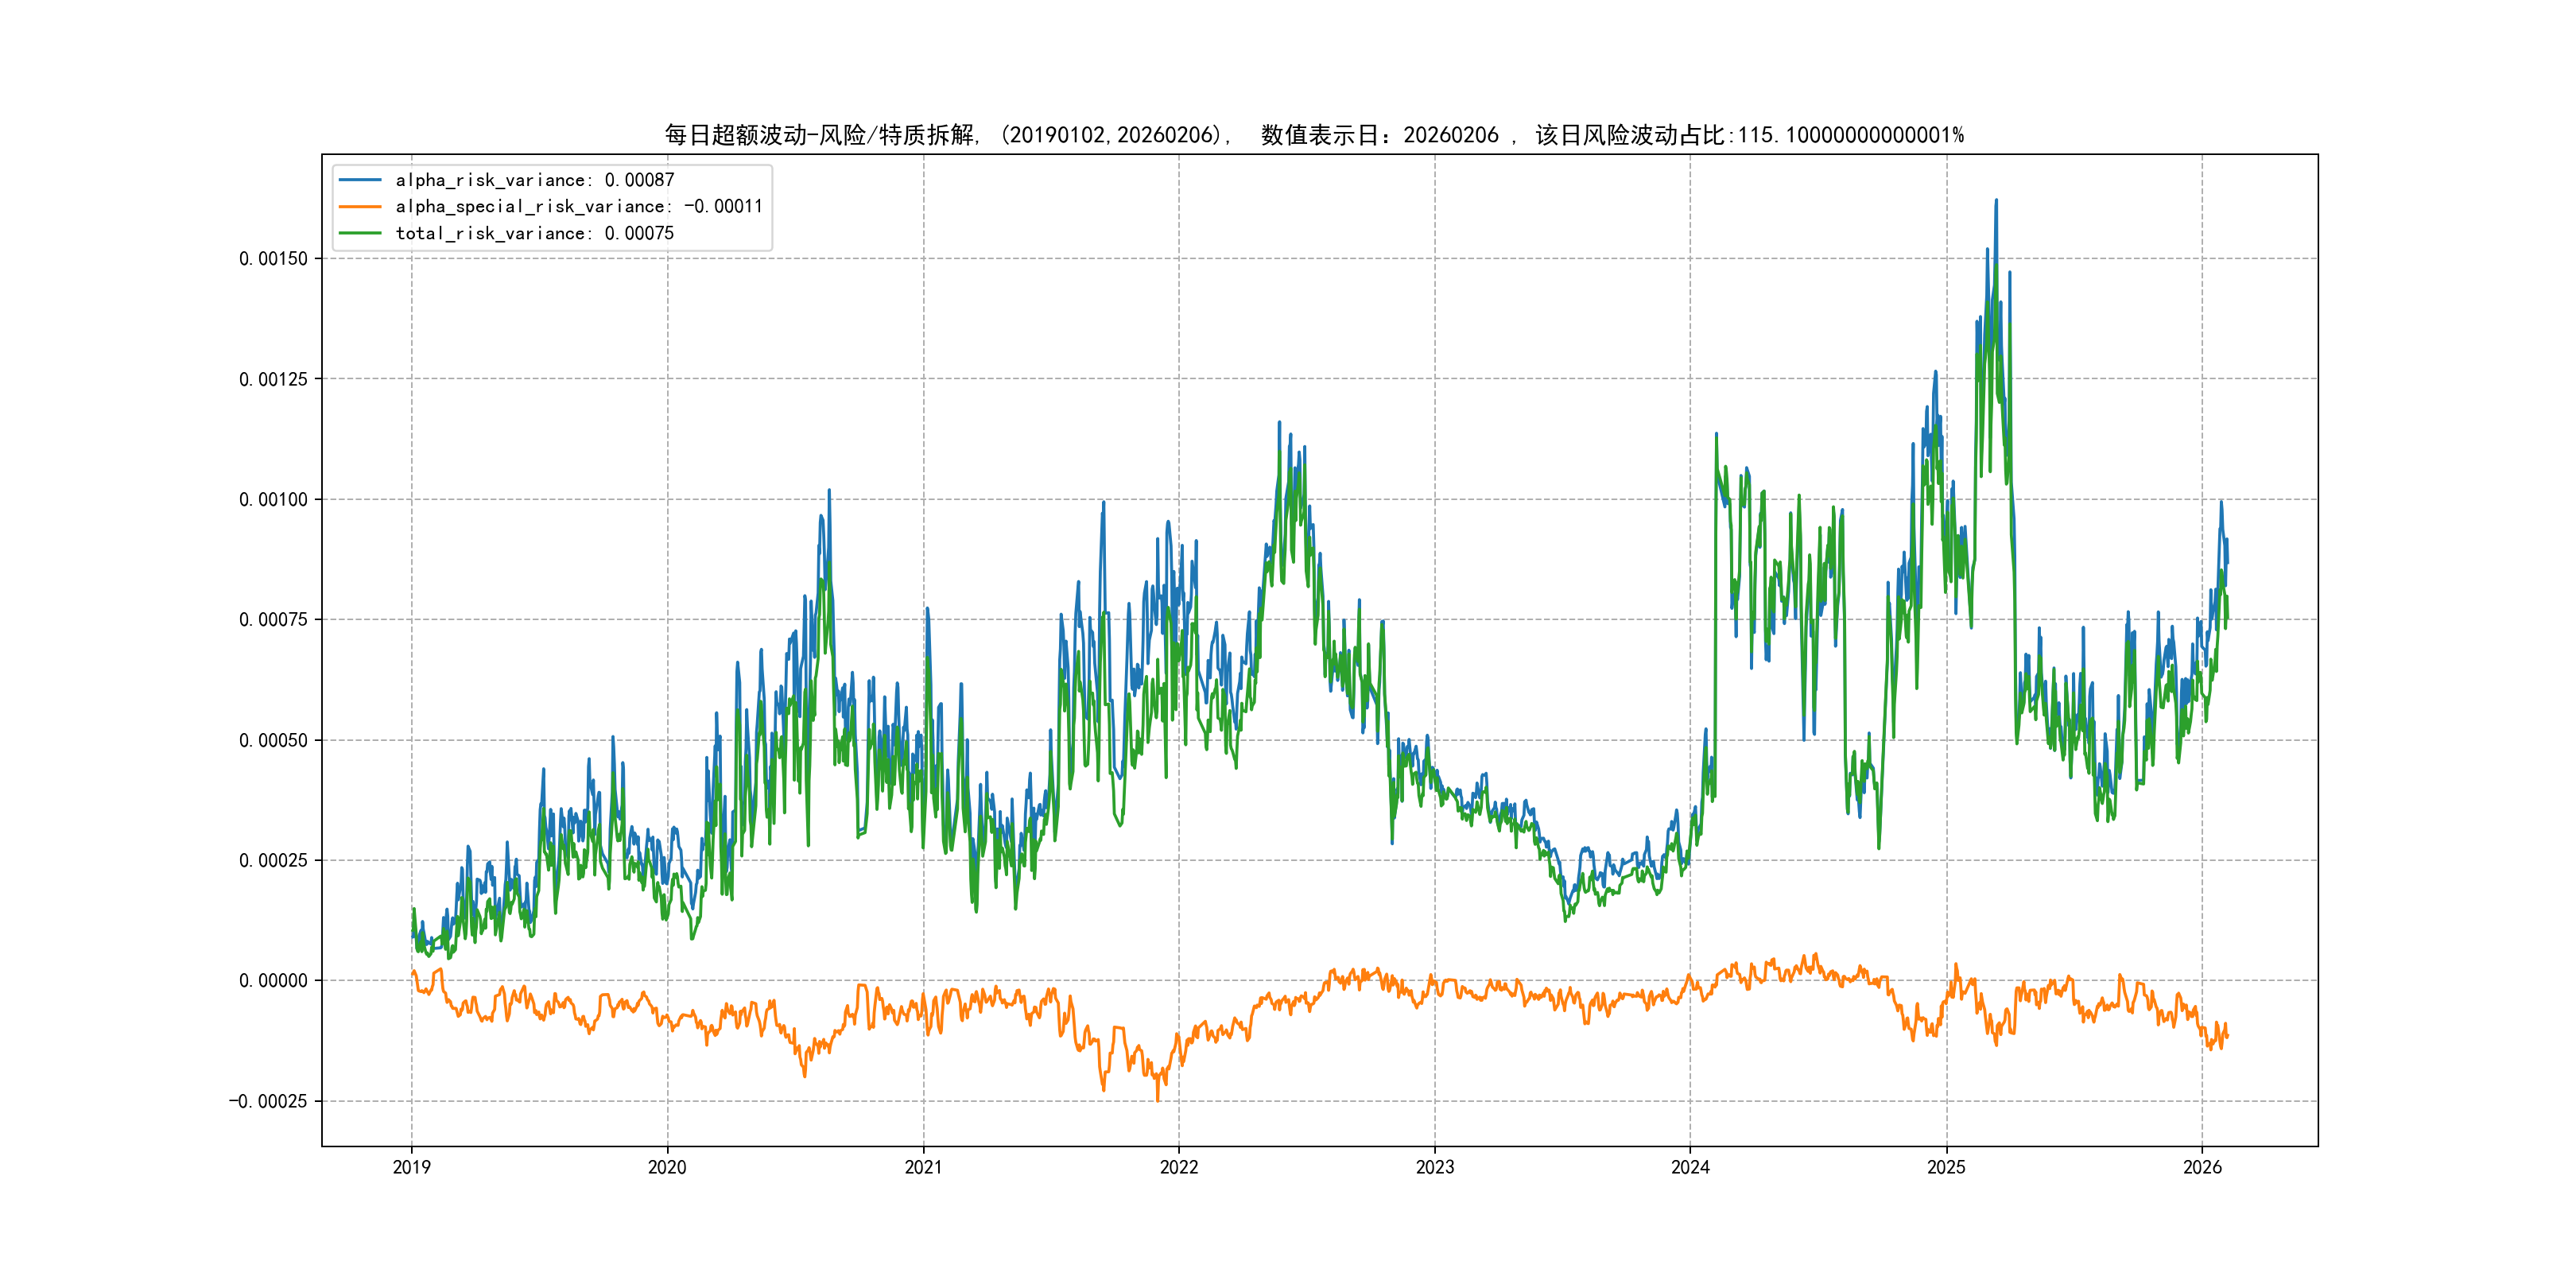Screen dimensions: 2576x1288
Task: Click the 2024 x-axis tick label
Action: (1690, 1167)
